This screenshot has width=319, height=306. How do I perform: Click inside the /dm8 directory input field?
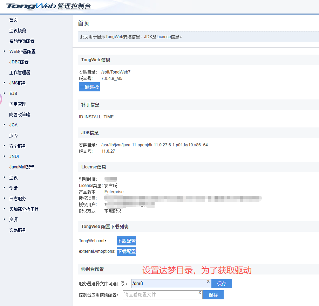point(168,283)
